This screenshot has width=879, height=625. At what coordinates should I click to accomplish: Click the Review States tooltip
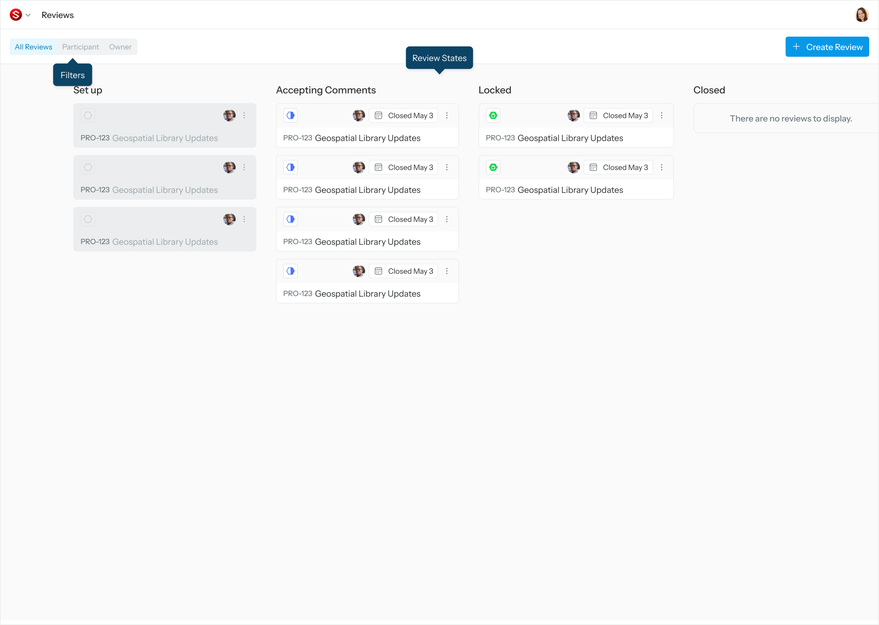tap(439, 58)
